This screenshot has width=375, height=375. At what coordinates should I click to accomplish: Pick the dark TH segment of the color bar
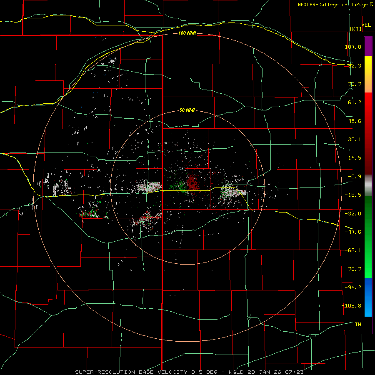click(368, 325)
